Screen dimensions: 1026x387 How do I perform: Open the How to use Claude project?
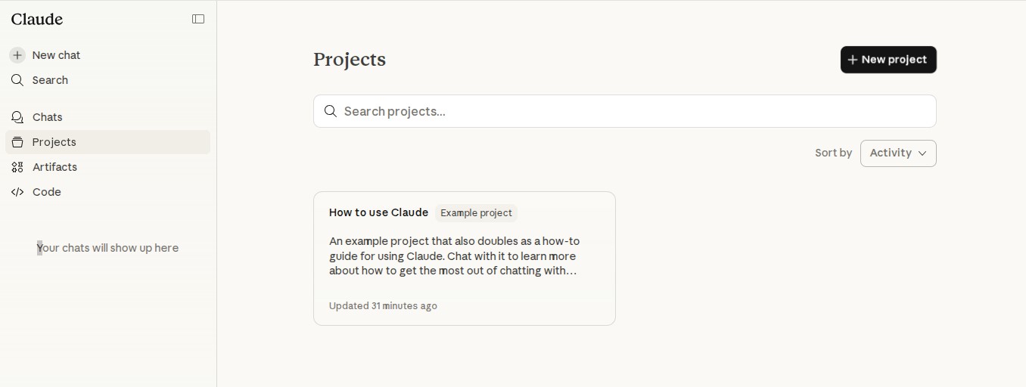point(379,212)
